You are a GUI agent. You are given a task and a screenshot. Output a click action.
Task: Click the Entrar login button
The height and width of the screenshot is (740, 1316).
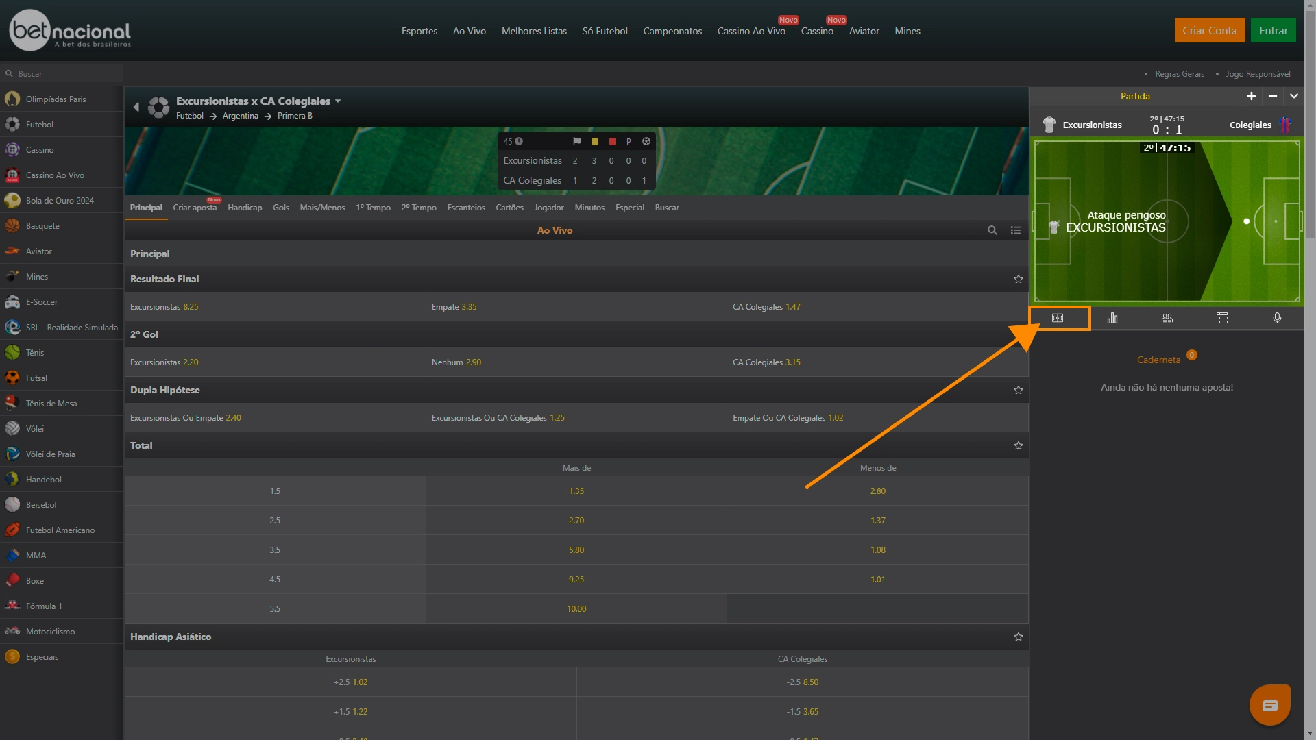(x=1274, y=30)
